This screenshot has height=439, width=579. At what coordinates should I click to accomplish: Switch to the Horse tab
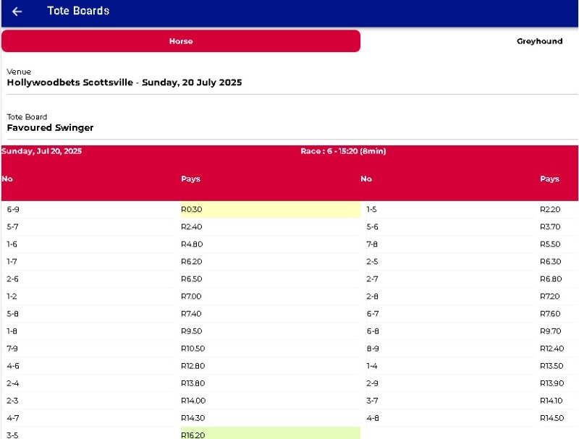[181, 41]
